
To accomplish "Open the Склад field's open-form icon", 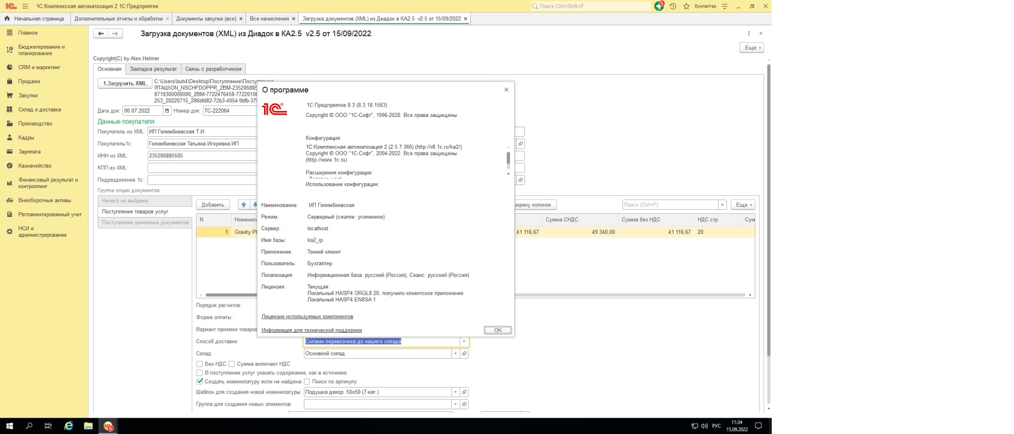I will (464, 354).
